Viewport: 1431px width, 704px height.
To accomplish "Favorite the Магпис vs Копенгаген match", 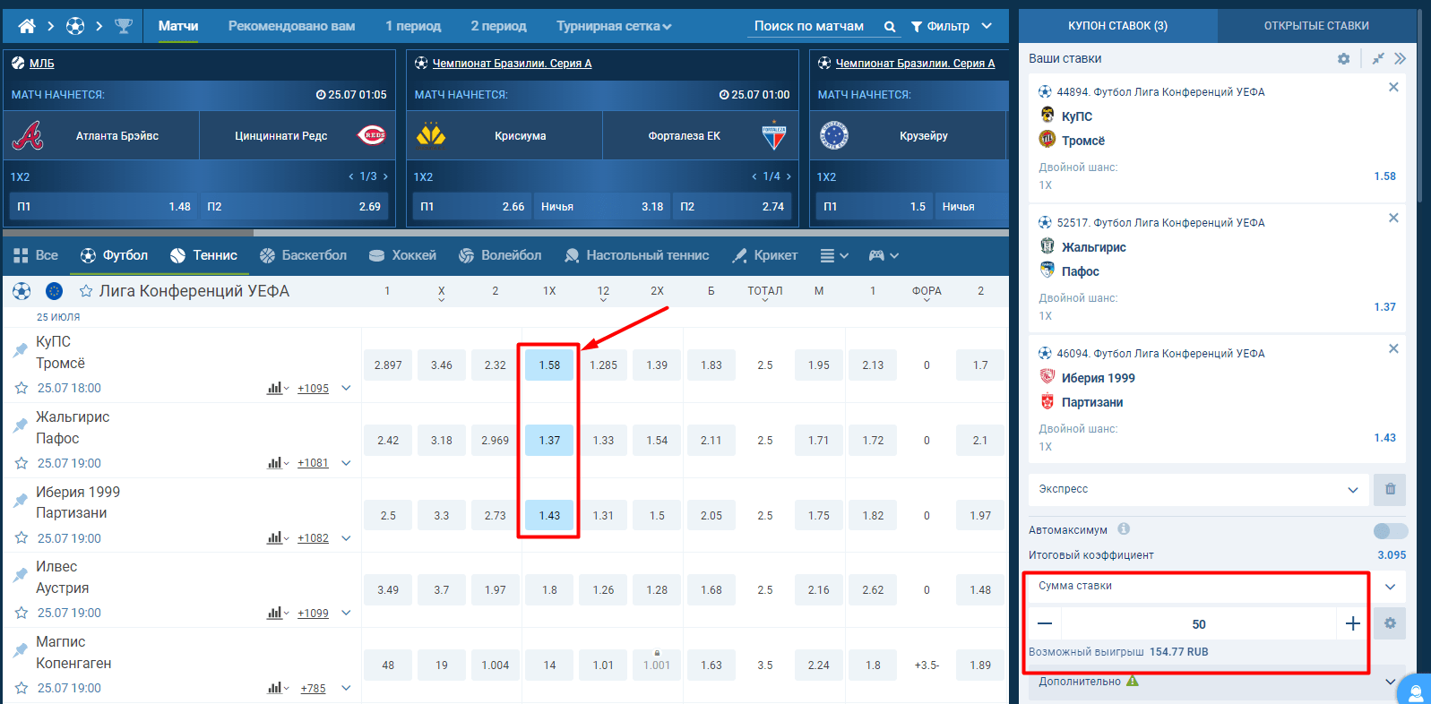I will [x=22, y=688].
